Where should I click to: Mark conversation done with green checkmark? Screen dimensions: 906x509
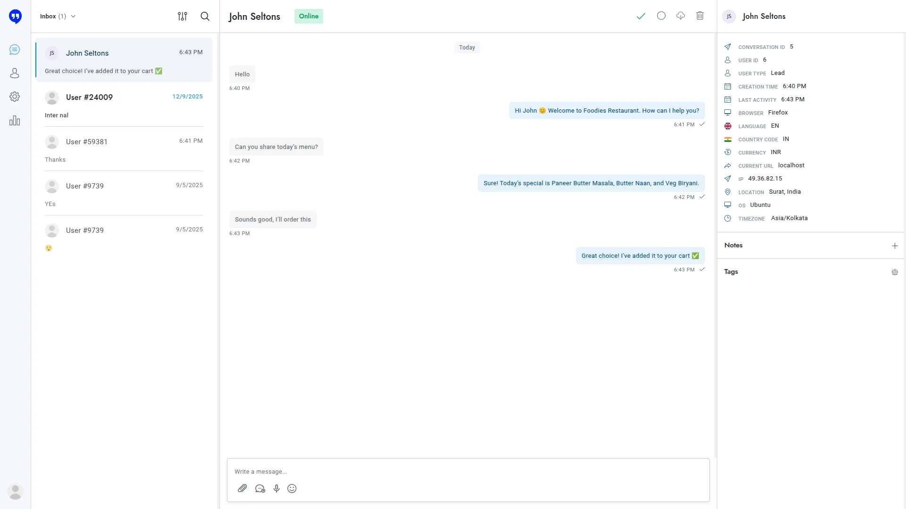pos(641,16)
